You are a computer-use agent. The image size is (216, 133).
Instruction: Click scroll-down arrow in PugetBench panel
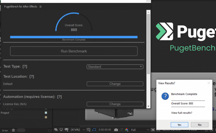click(148, 106)
